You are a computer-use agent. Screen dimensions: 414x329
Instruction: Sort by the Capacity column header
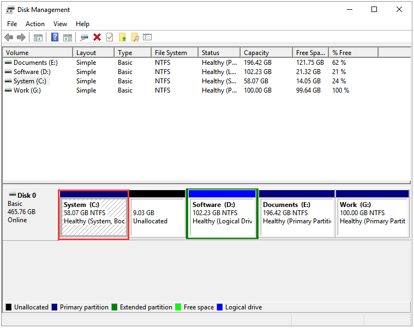[x=266, y=53]
